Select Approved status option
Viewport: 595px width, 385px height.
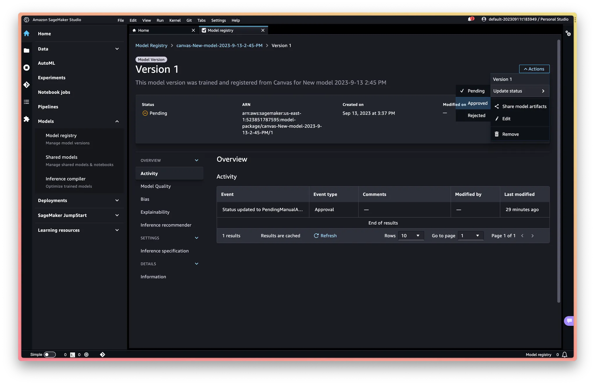pyautogui.click(x=477, y=103)
